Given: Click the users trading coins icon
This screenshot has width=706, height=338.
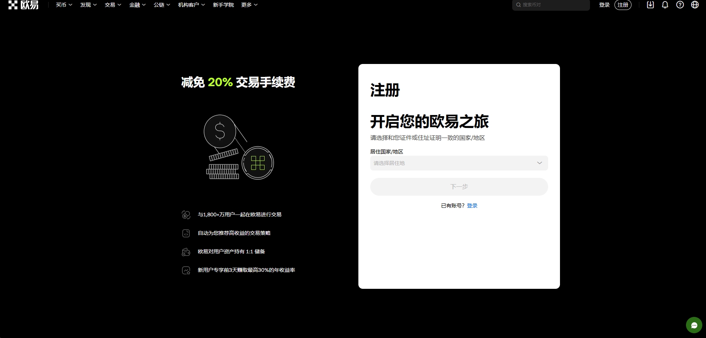Looking at the screenshot, I should click(186, 215).
